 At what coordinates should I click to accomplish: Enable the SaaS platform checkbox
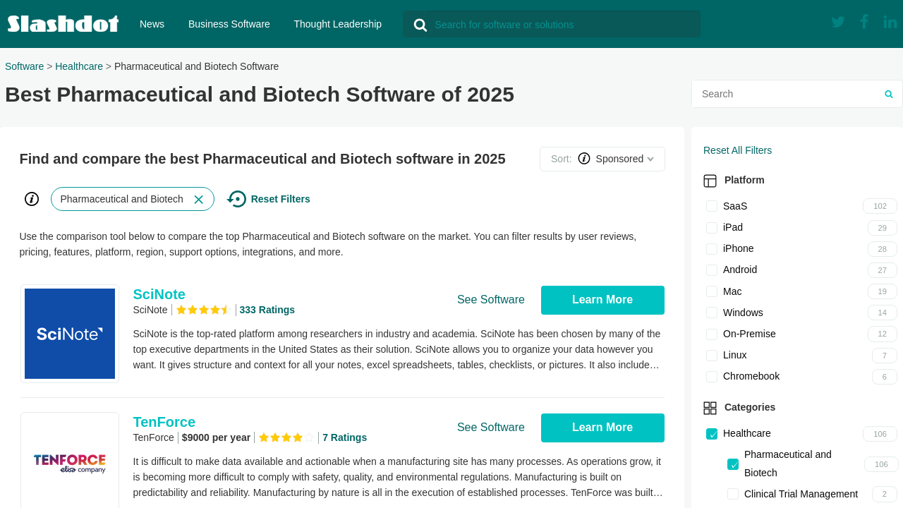[712, 206]
